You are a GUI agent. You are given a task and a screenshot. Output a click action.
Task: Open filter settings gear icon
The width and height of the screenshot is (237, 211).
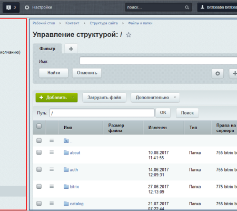pyautogui.click(x=218, y=73)
